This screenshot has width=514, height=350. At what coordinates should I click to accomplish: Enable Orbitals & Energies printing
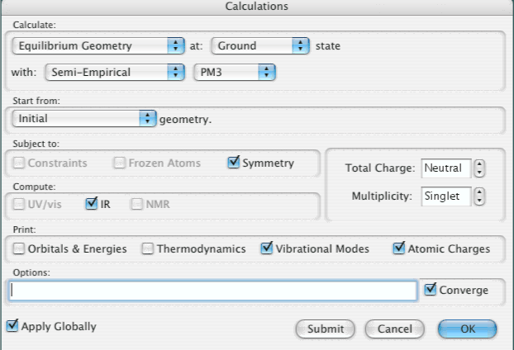point(19,248)
